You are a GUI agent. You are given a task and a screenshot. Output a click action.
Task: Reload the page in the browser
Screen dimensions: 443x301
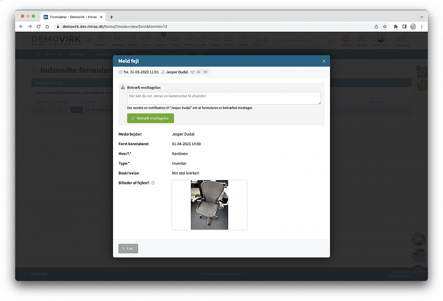(38, 27)
